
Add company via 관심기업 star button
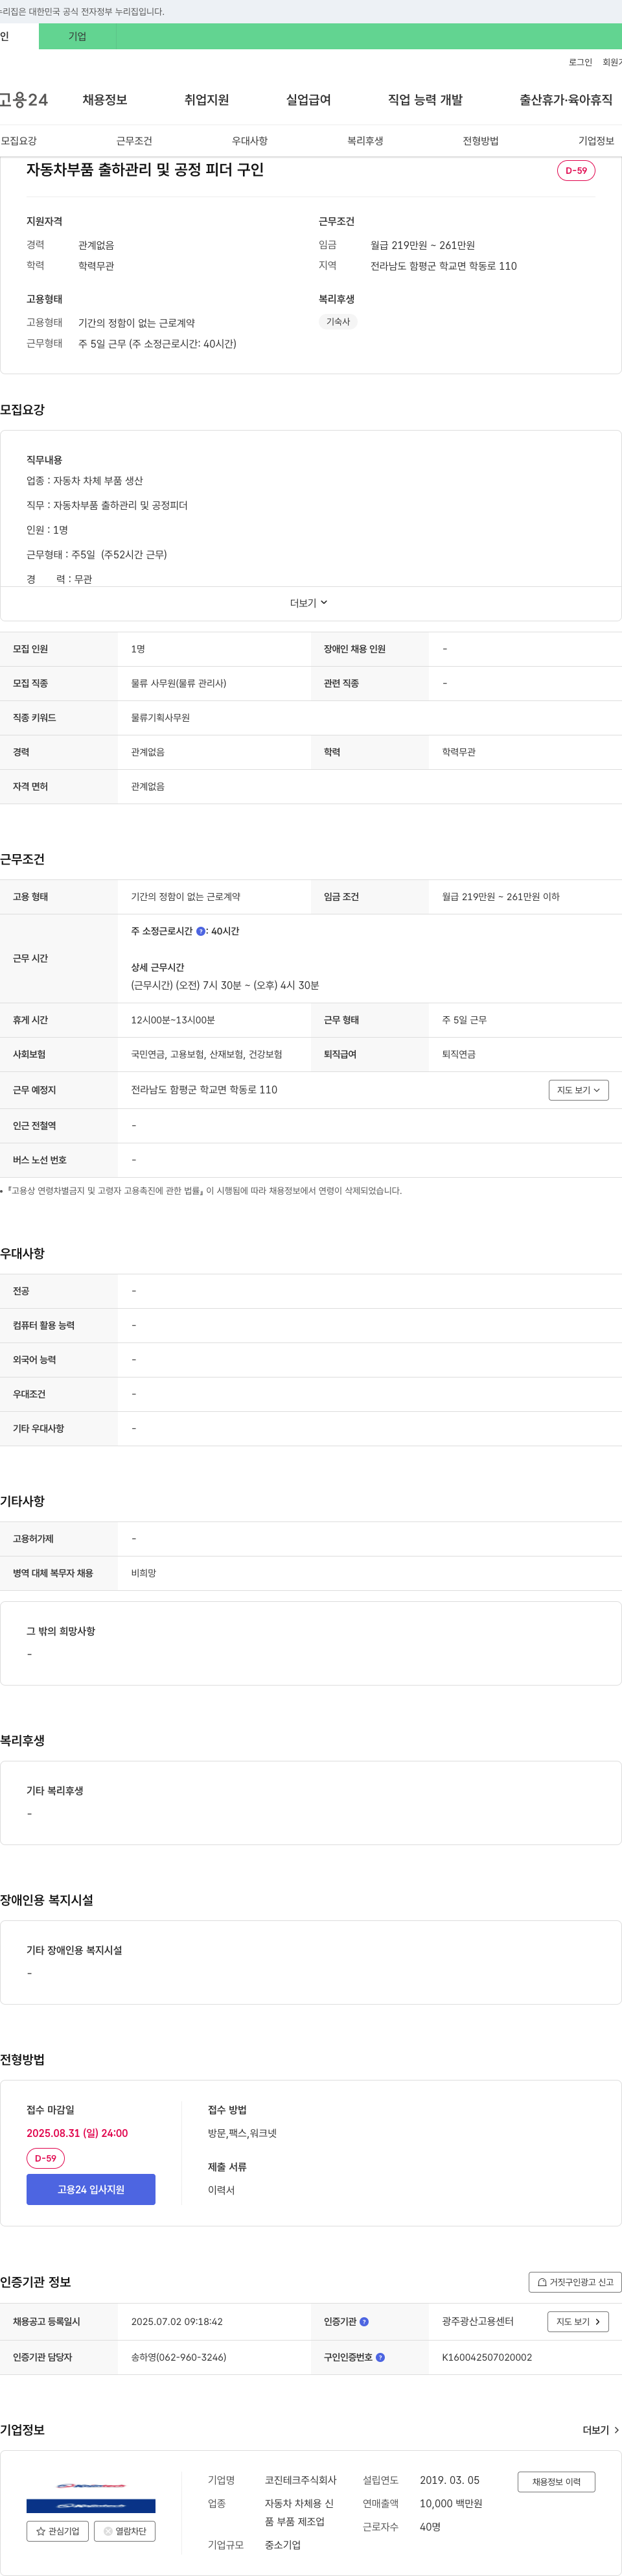point(58,2531)
